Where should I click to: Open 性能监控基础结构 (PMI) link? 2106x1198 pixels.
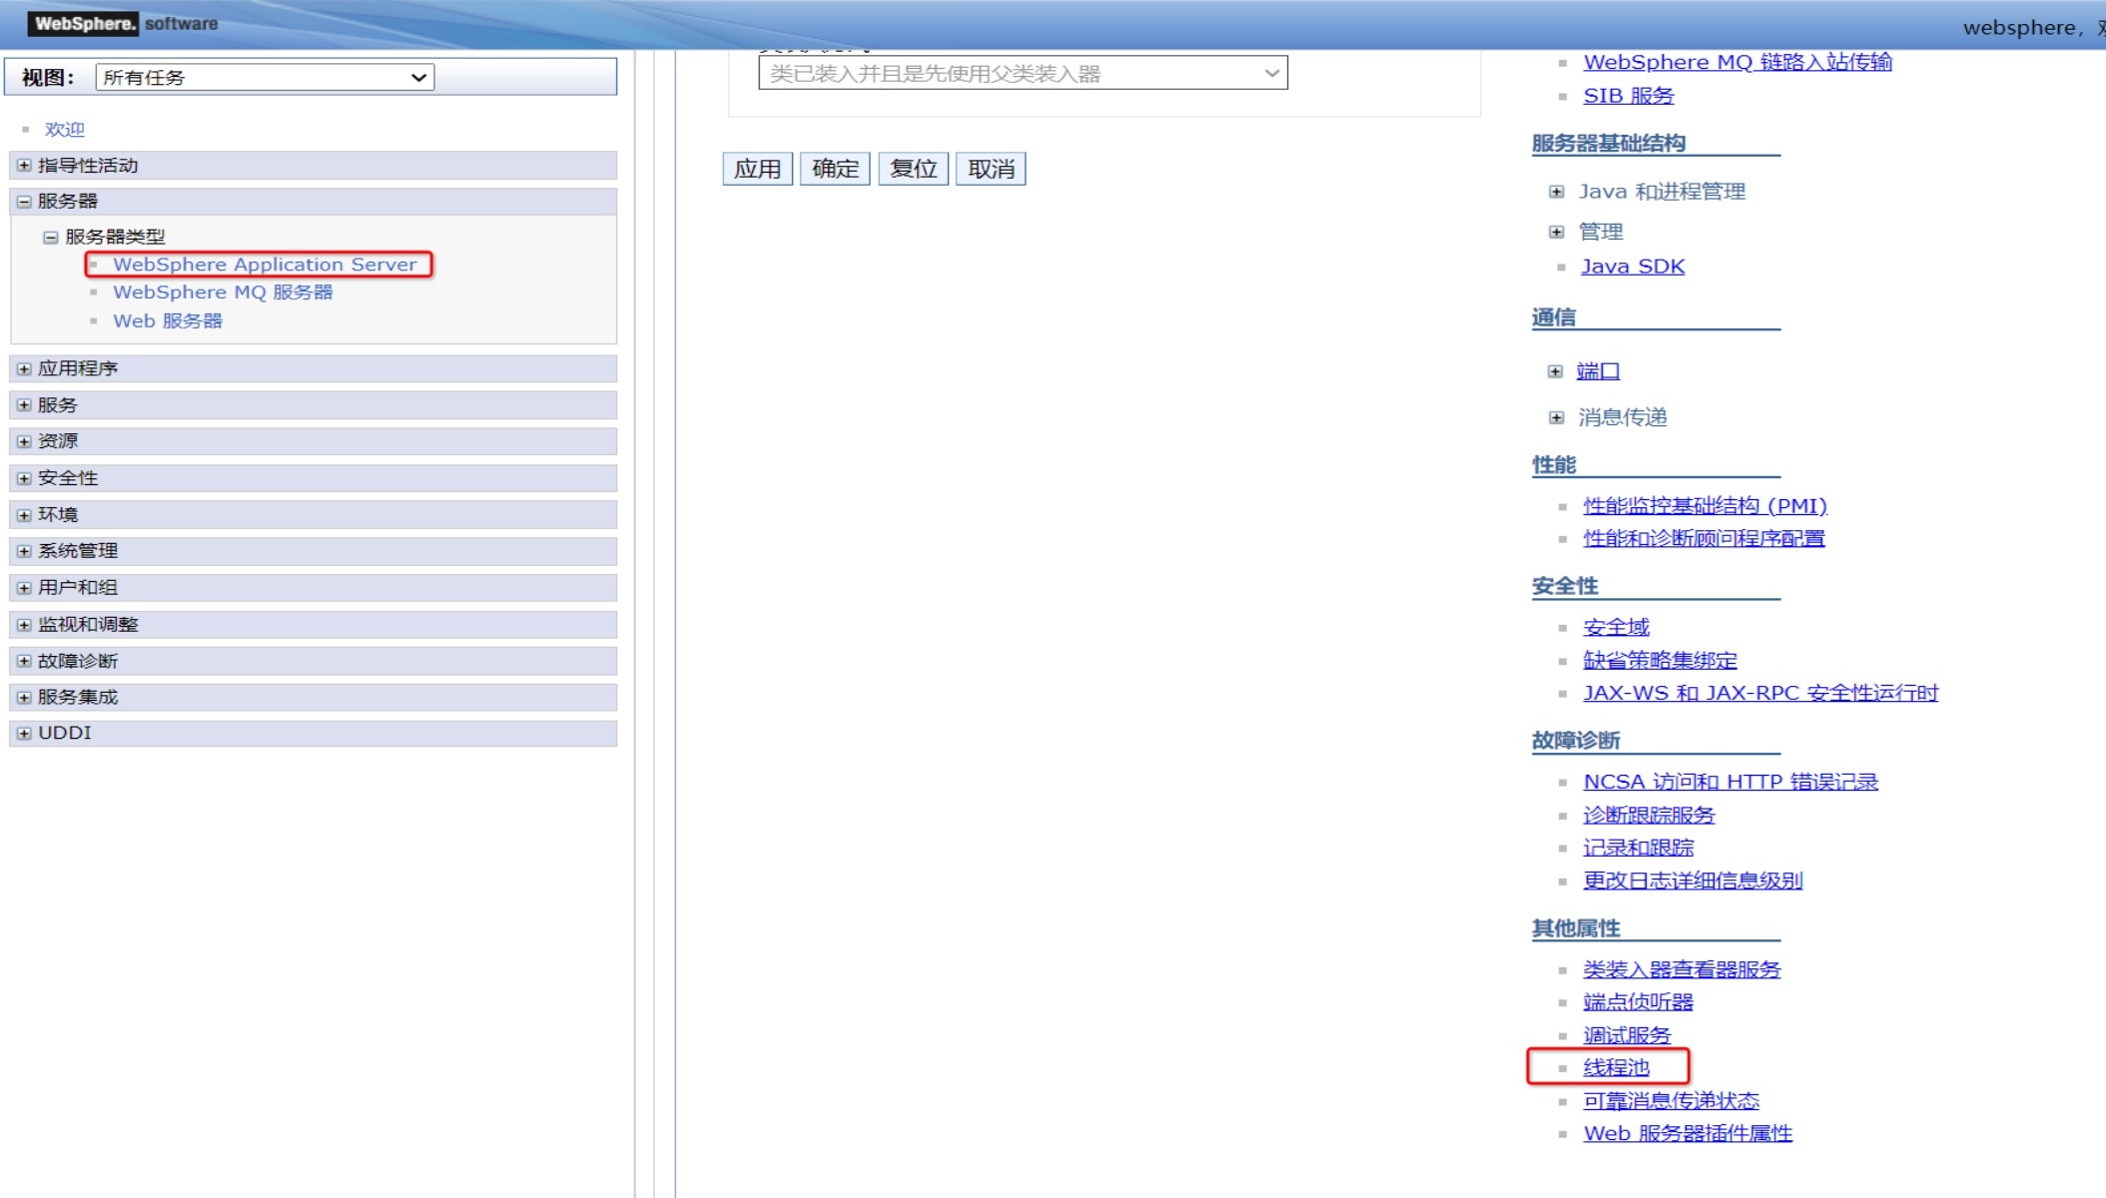point(1706,506)
